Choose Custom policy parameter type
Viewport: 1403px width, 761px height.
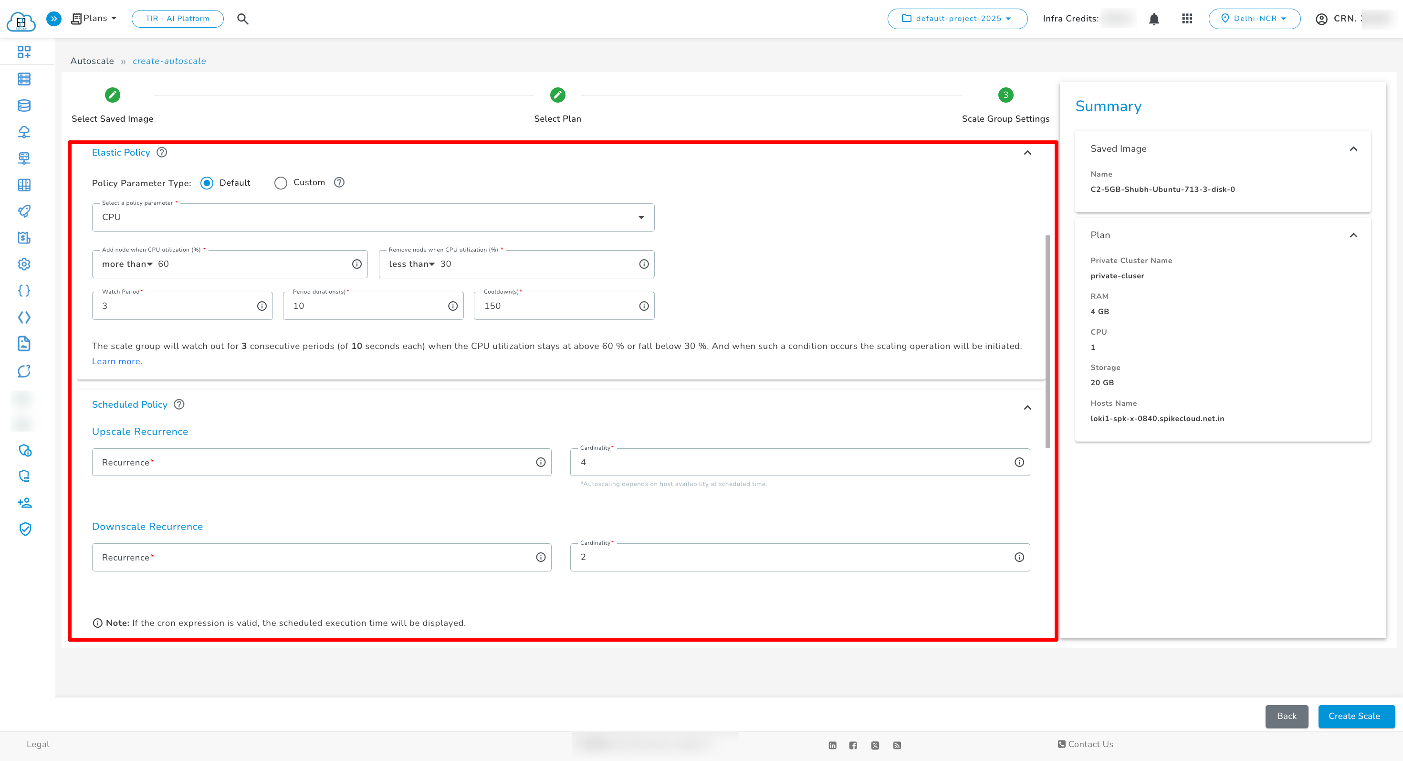281,183
